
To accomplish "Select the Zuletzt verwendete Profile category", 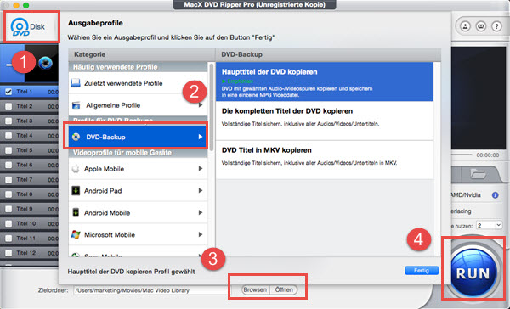I will [138, 83].
